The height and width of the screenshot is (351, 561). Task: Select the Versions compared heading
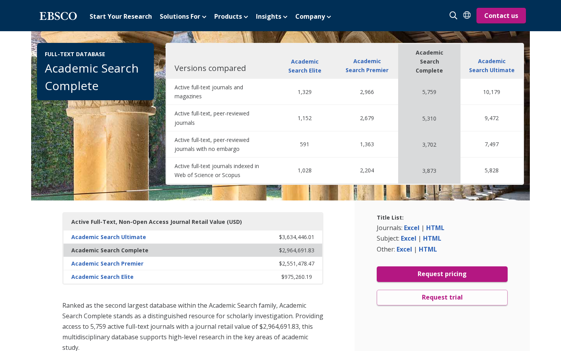[210, 68]
